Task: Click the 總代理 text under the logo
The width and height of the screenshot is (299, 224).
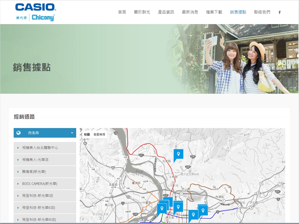Action: [22, 18]
